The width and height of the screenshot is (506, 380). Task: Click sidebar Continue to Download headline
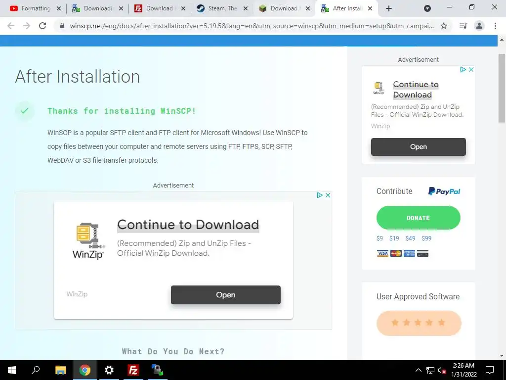pyautogui.click(x=416, y=90)
